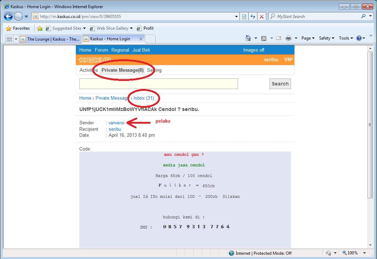The width and height of the screenshot is (377, 259).
Task: Click the VM link in orange header
Action: coord(288,59)
